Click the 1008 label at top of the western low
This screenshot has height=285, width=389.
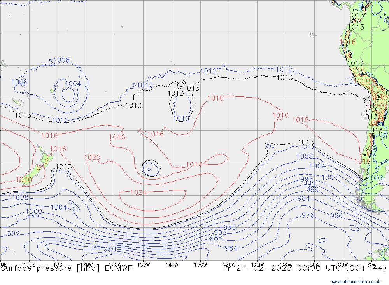pyautogui.click(x=61, y=60)
